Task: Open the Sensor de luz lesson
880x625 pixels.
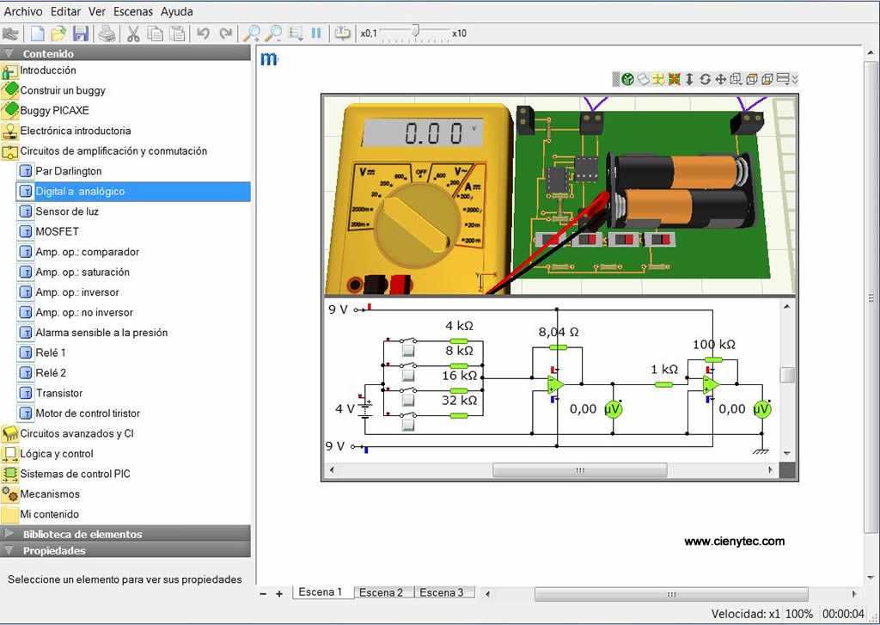Action: pos(67,211)
